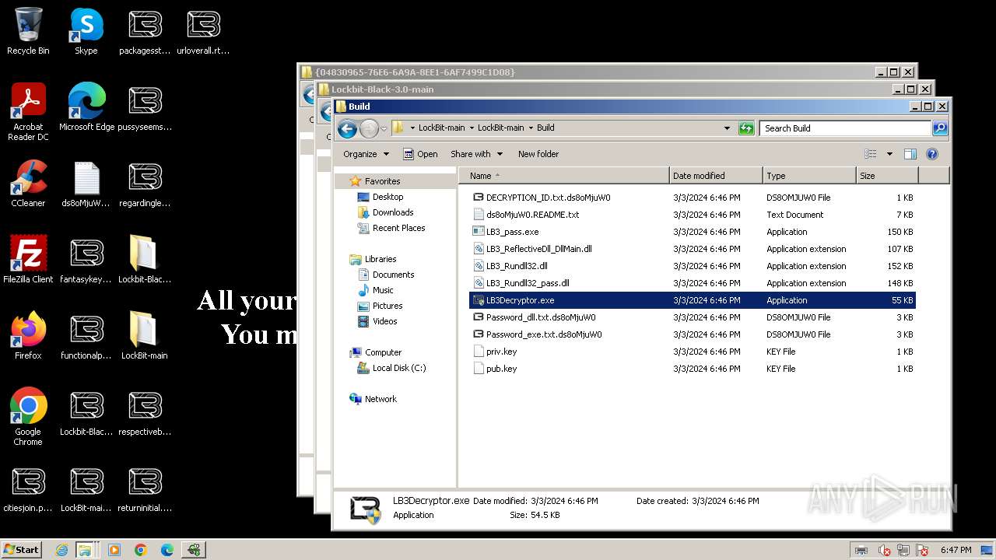The image size is (996, 560).
Task: Open Videos library in navigation pane
Action: (384, 321)
